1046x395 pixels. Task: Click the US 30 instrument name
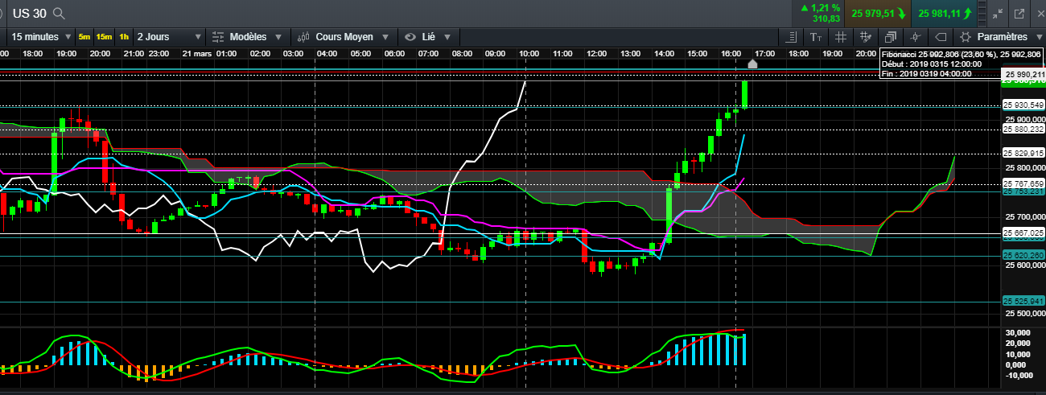pos(29,13)
